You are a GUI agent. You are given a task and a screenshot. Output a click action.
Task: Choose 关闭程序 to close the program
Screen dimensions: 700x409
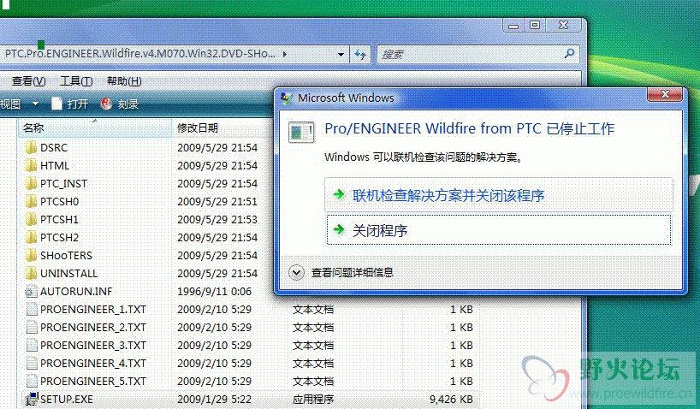[x=499, y=230]
